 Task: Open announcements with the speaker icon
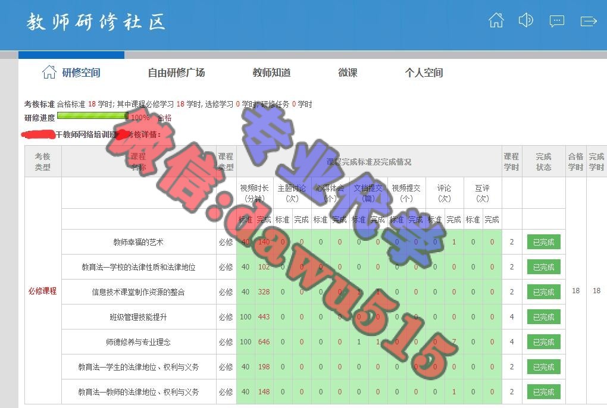(x=525, y=20)
